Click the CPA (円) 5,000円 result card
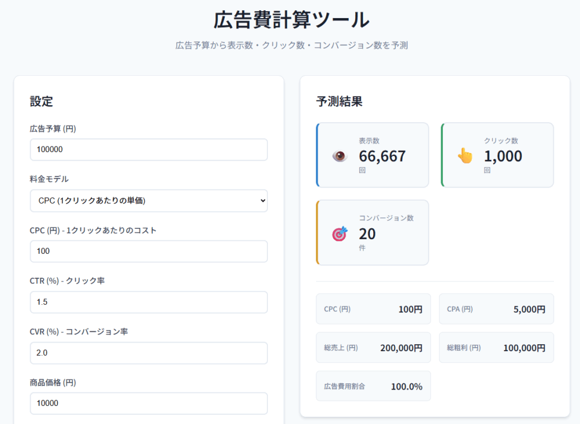The height and width of the screenshot is (424, 580). pyautogui.click(x=496, y=309)
